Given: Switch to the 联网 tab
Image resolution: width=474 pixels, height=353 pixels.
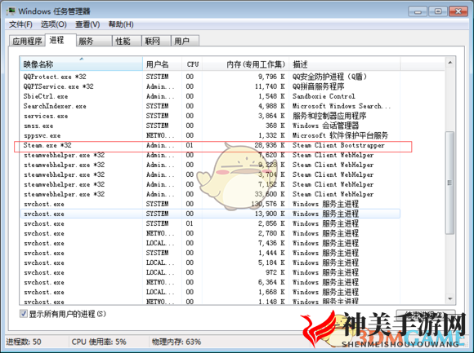Looking at the screenshot, I should coord(156,41).
